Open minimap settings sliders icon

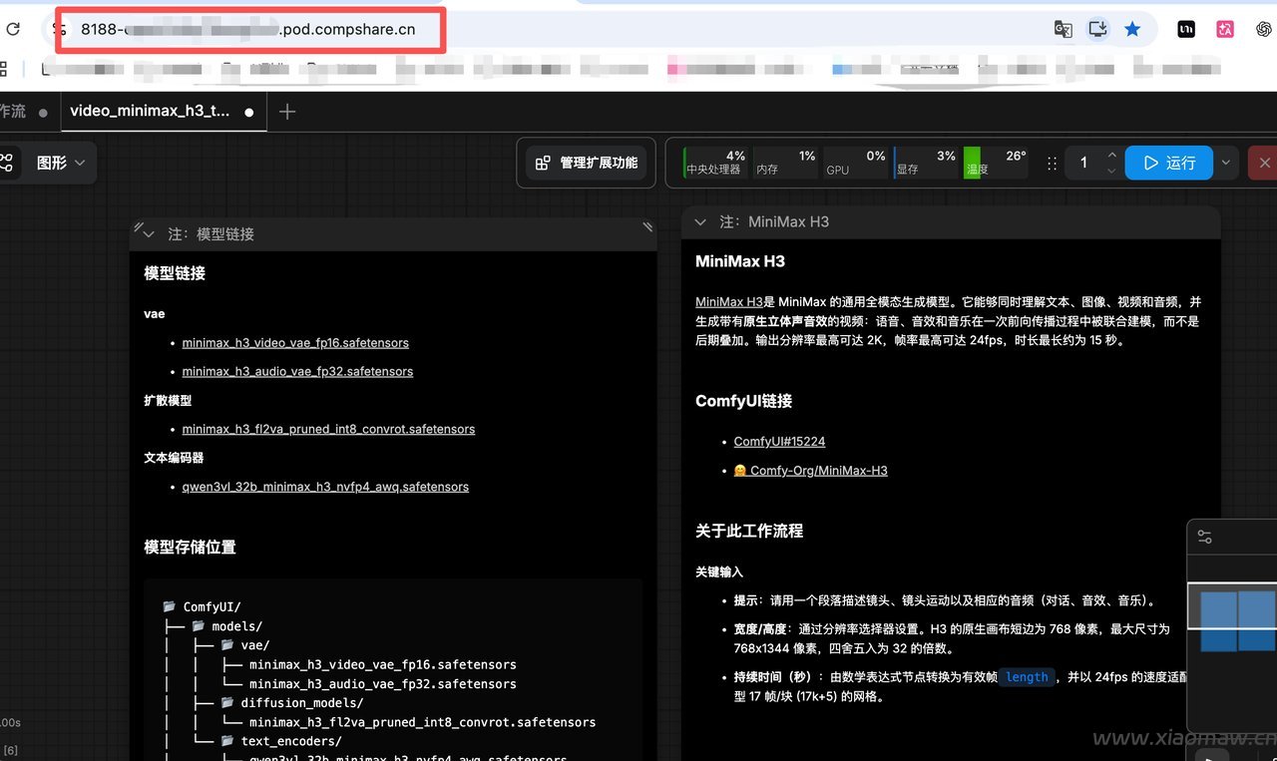tap(1205, 538)
